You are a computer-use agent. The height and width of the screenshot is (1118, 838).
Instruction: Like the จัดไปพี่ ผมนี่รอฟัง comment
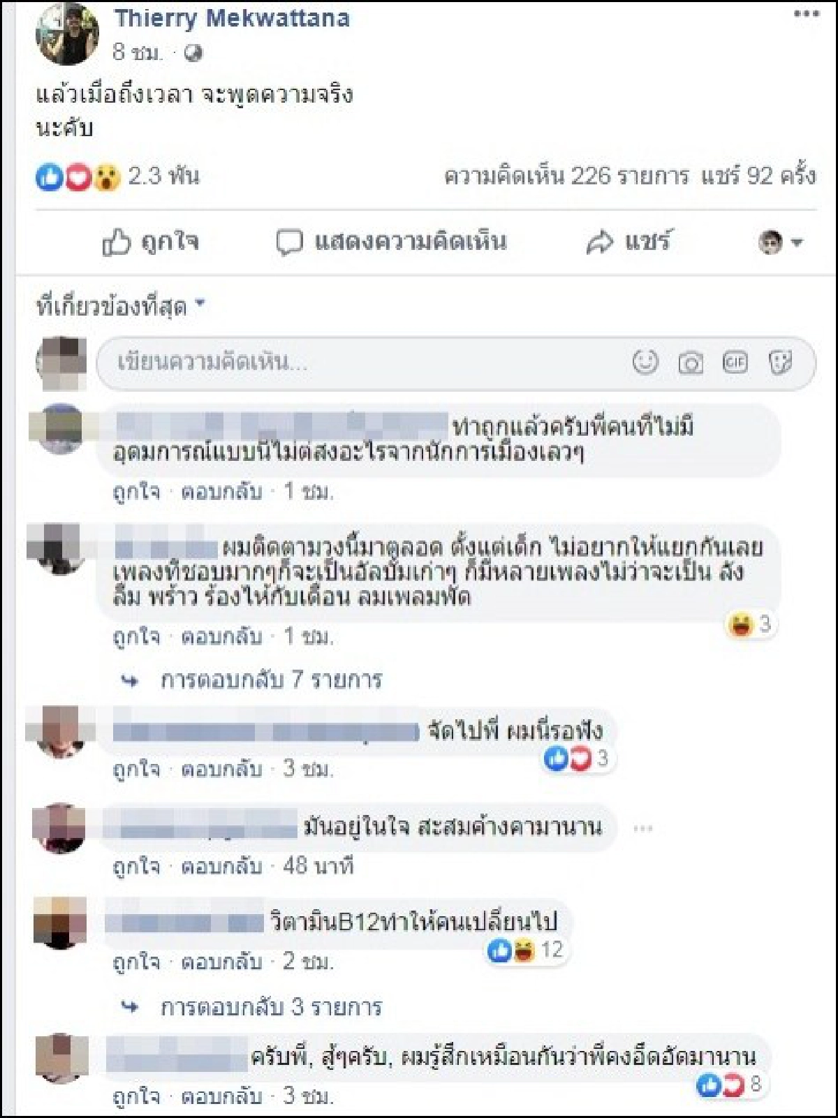tap(136, 769)
